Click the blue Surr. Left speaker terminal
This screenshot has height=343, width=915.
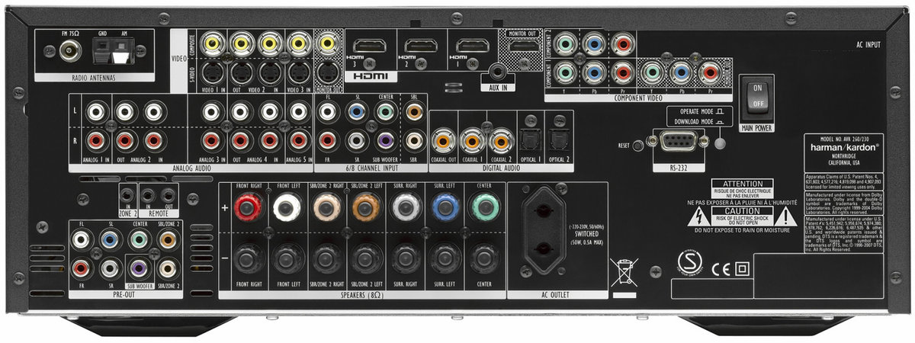point(444,207)
